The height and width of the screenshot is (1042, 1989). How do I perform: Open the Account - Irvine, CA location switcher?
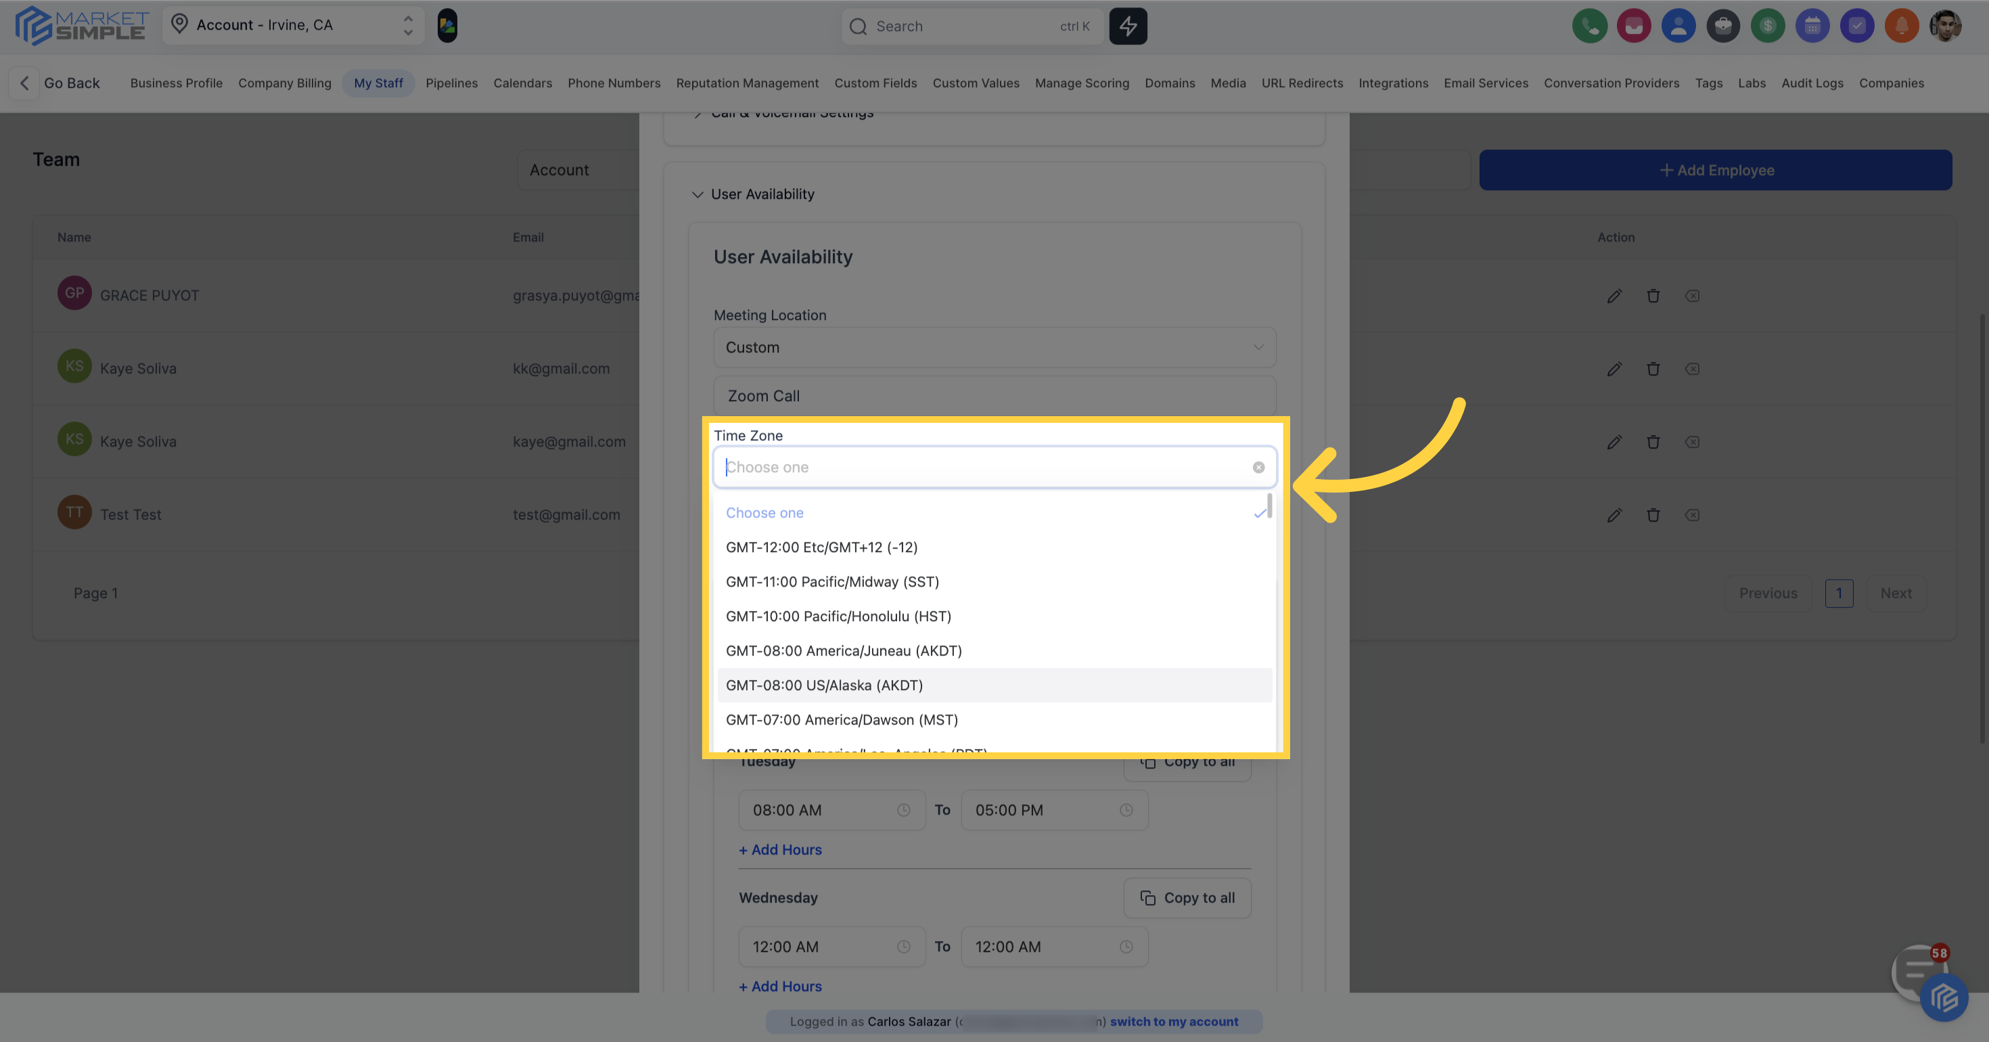point(294,26)
